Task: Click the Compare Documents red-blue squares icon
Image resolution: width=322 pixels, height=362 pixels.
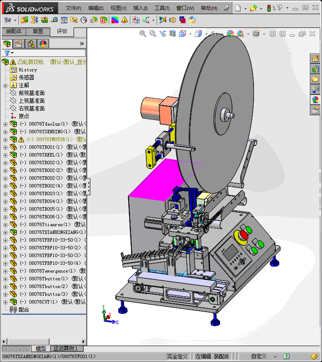Action: pos(183,20)
